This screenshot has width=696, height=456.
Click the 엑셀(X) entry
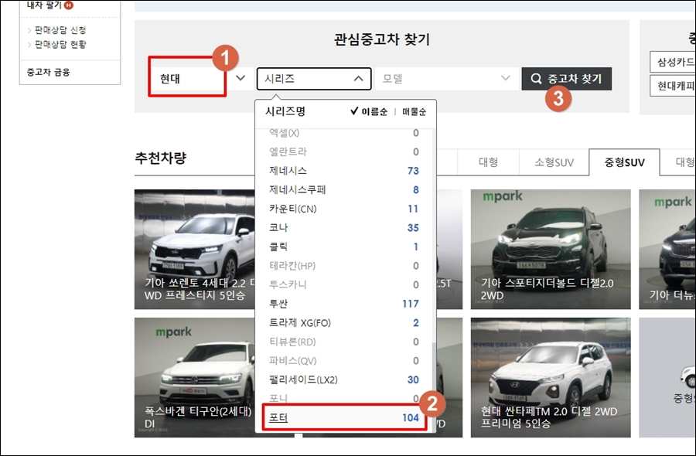pyautogui.click(x=343, y=133)
